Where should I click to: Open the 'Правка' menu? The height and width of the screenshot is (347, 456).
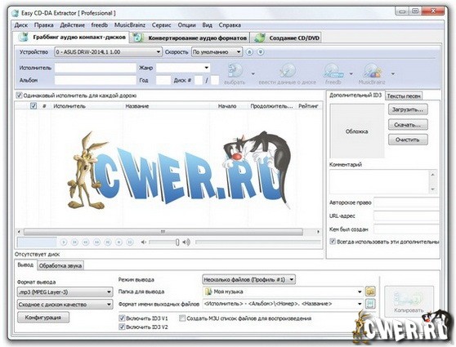44,25
